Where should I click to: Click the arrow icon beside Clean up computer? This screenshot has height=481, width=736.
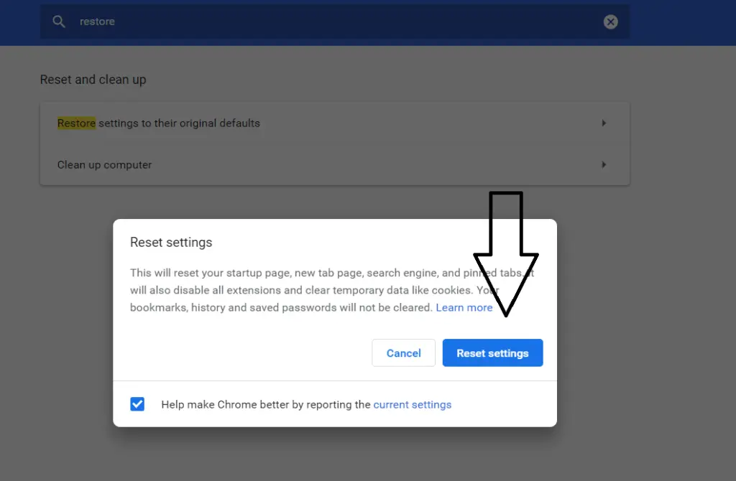[604, 164]
